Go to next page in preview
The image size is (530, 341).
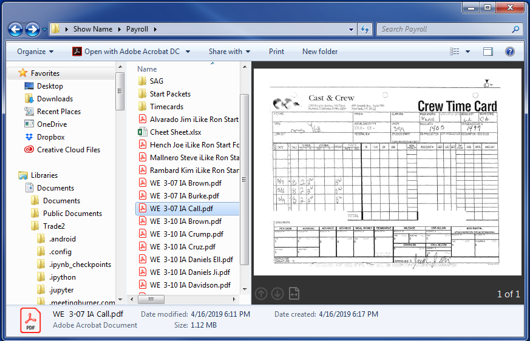point(277,294)
